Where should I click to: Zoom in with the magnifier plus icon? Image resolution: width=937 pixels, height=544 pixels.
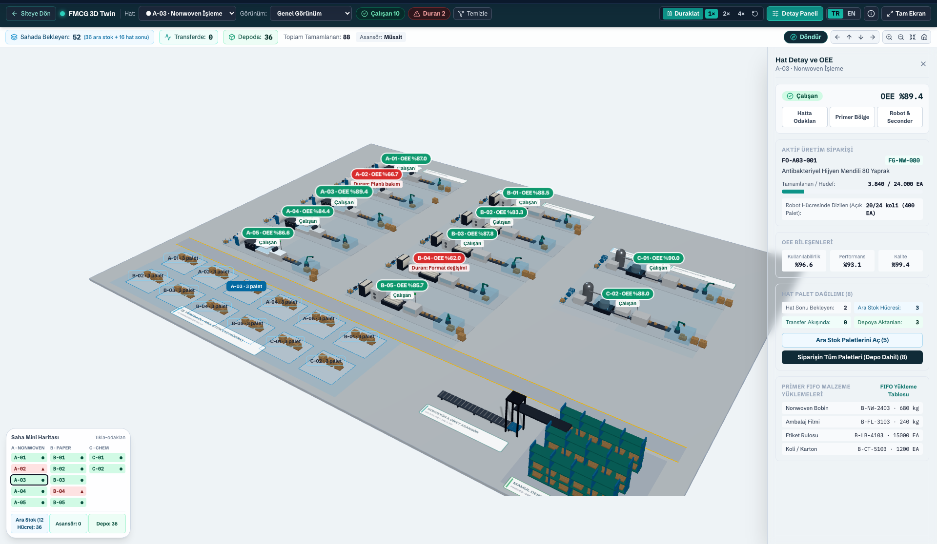(x=889, y=37)
